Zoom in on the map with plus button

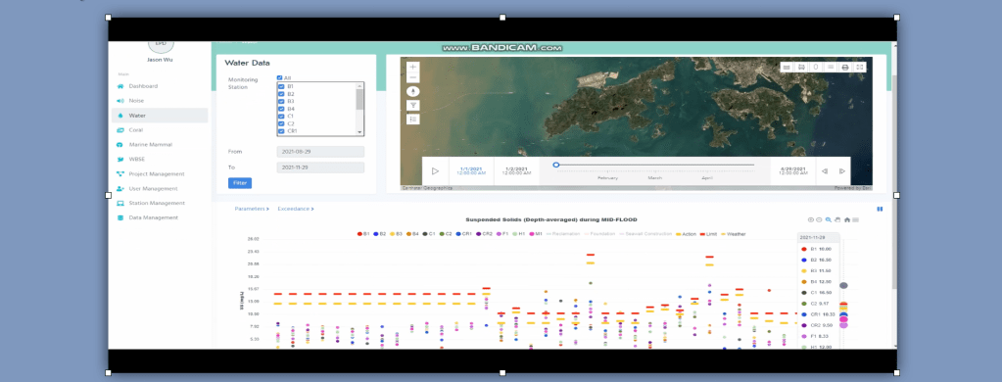[x=412, y=67]
